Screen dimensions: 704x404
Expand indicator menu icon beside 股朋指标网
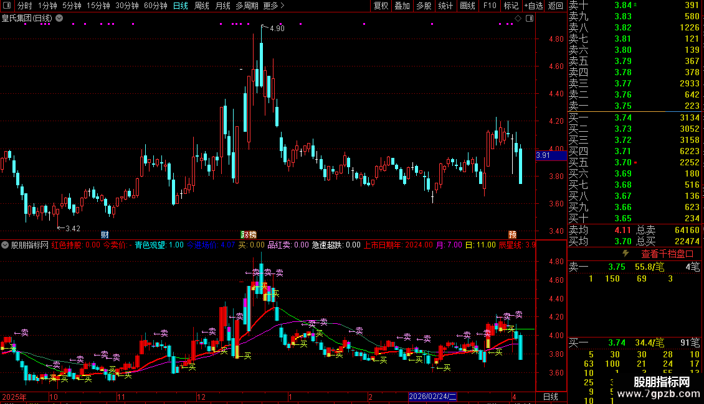tap(5, 245)
